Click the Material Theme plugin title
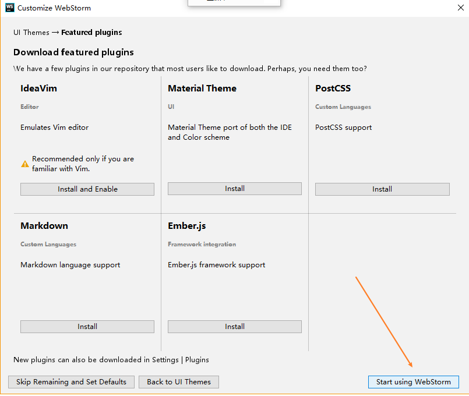 [202, 89]
